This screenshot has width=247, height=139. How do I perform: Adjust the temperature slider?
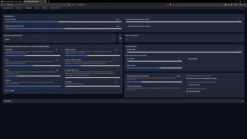(33, 56)
